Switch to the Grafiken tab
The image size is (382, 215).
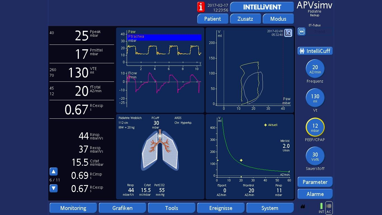coord(122,208)
